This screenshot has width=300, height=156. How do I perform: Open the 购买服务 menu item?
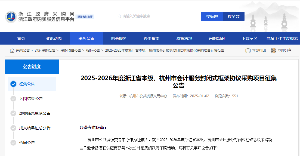point(119,38)
